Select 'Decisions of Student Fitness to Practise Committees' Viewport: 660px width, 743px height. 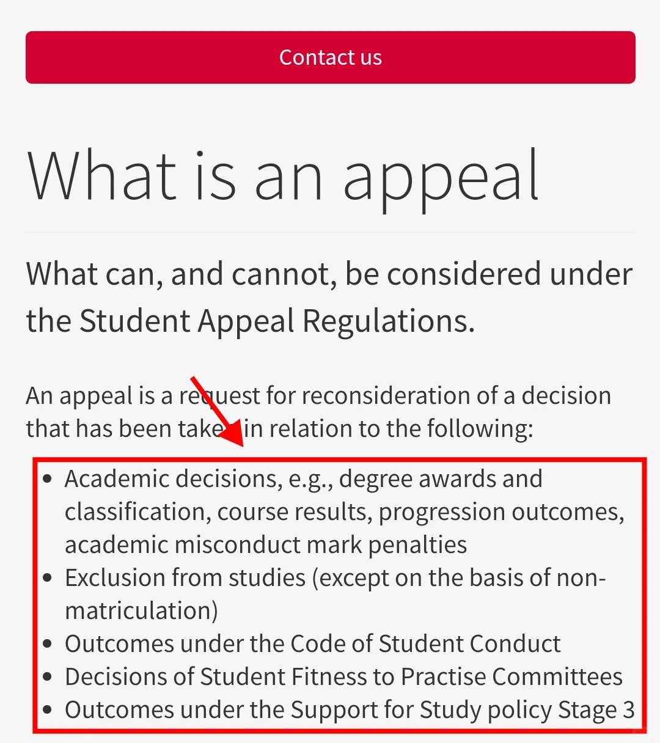[x=343, y=677]
